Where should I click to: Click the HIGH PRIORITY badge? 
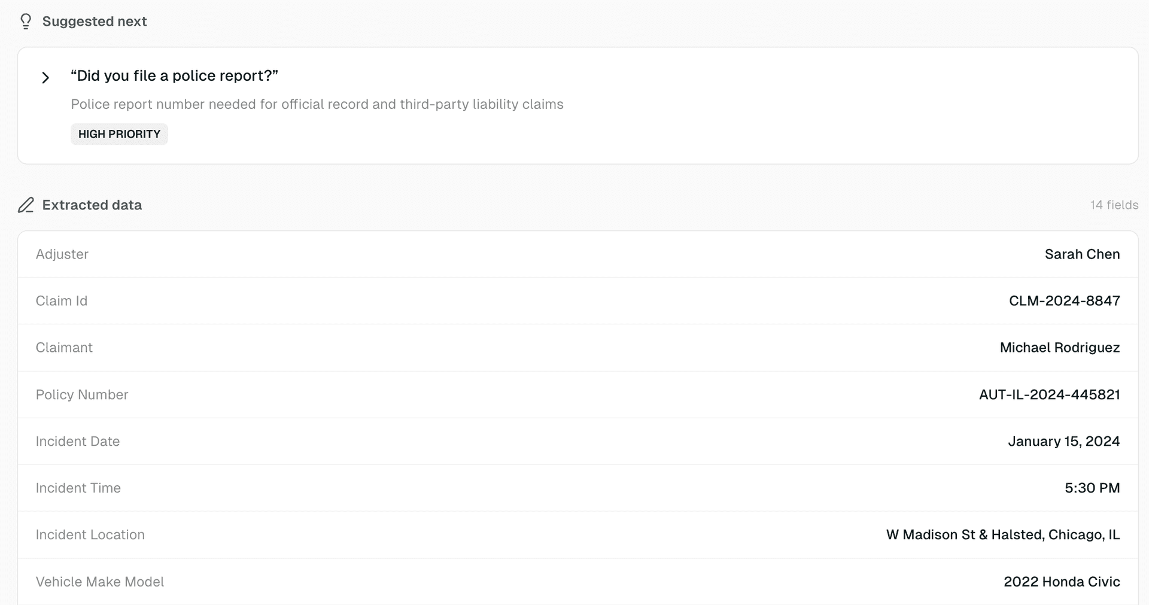119,134
